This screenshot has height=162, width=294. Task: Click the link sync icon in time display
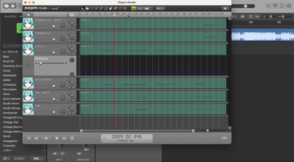tap(105, 138)
